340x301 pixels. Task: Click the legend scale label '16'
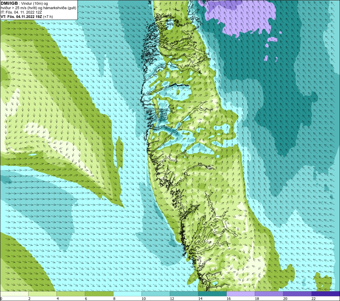[x=228, y=299]
